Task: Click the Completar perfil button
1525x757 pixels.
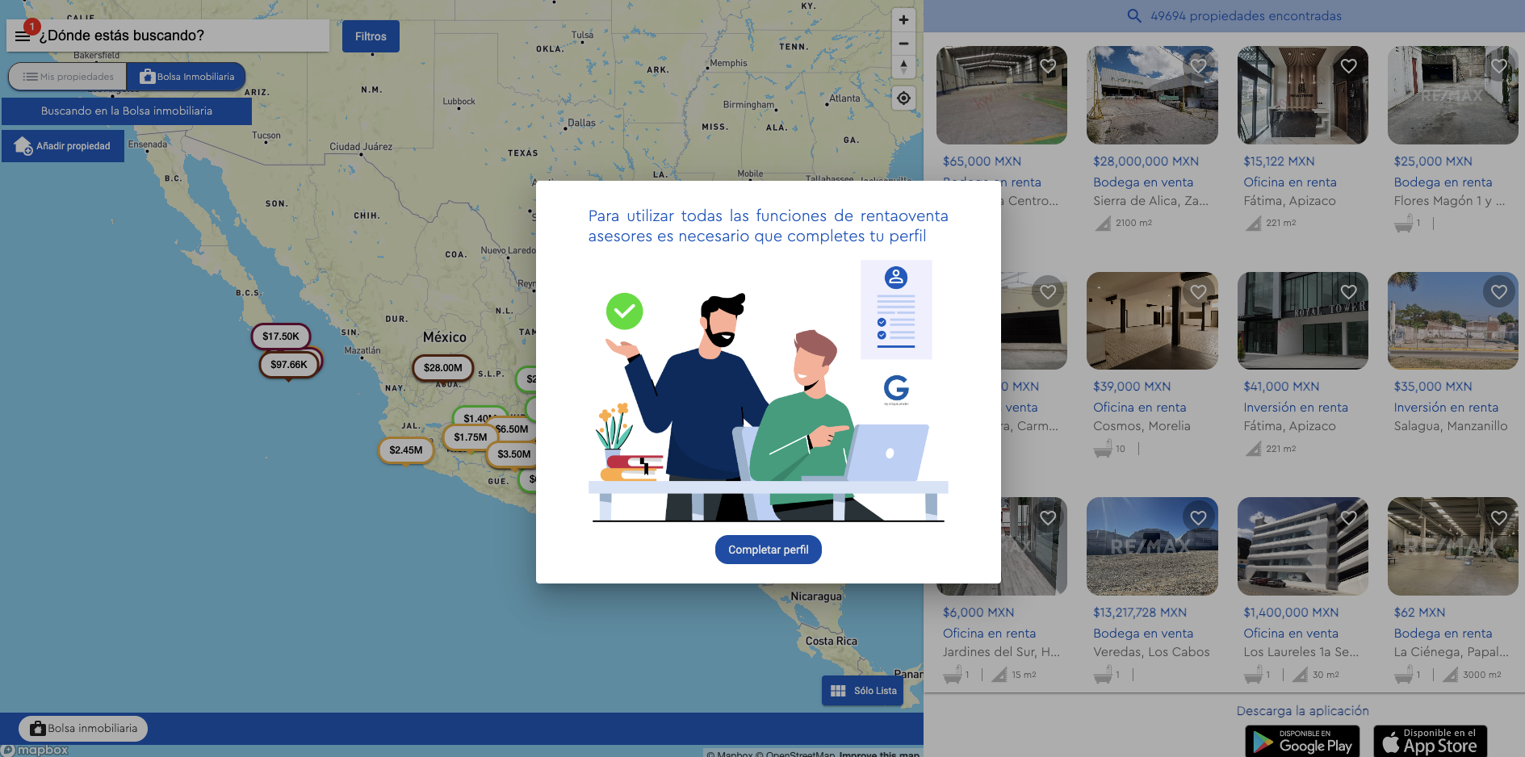Action: pos(769,550)
